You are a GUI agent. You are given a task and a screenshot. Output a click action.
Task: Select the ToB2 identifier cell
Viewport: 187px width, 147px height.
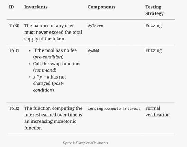(x=14, y=108)
